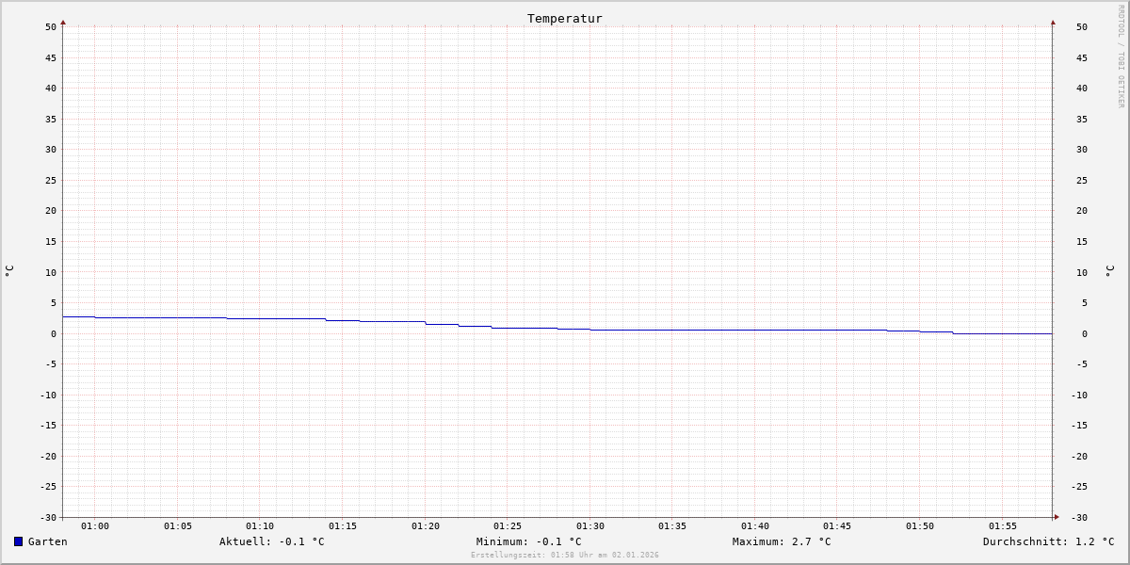Click the '25' label on the right axis
Screen dimensions: 1130x565
[x=1082, y=180]
